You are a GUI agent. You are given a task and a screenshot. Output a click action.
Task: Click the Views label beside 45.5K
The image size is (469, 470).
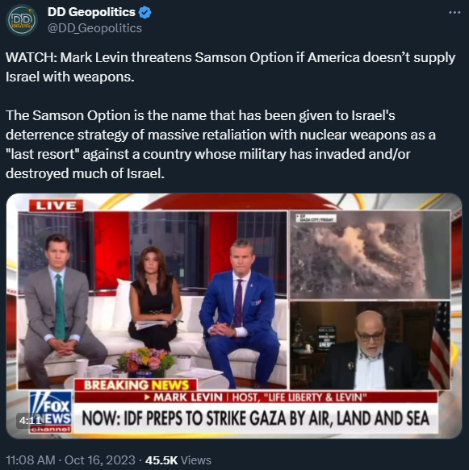tap(196, 460)
